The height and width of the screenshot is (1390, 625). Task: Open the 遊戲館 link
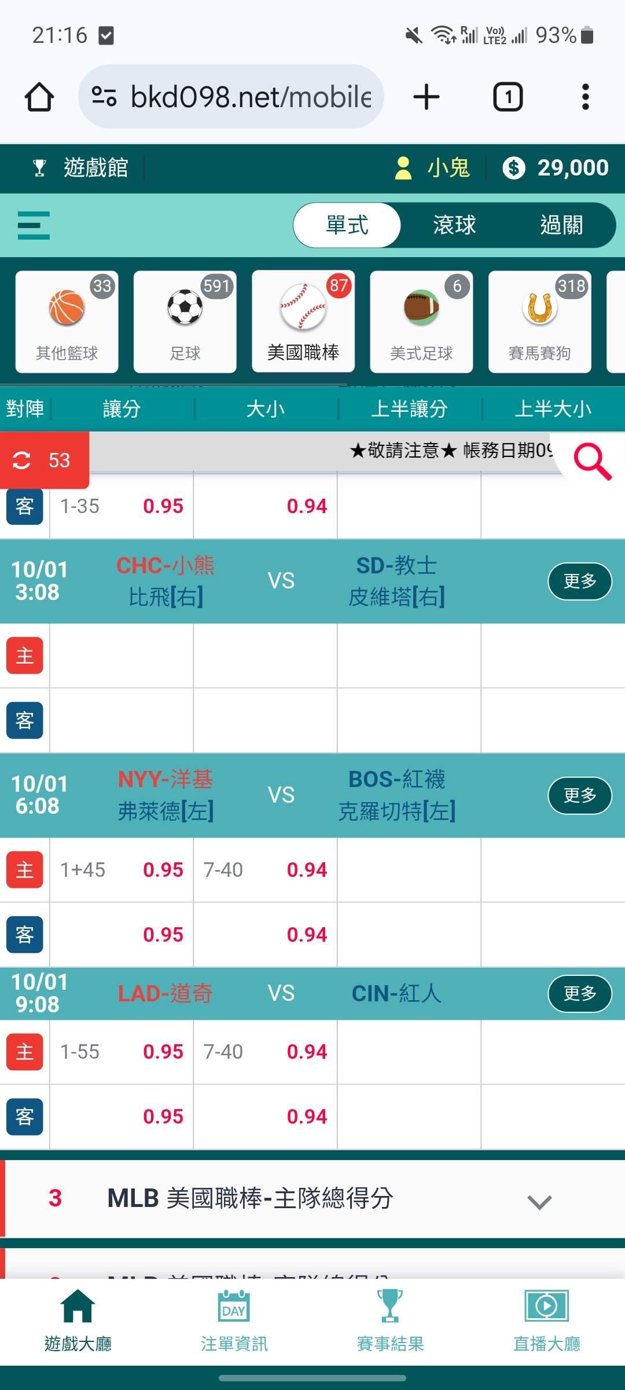81,168
